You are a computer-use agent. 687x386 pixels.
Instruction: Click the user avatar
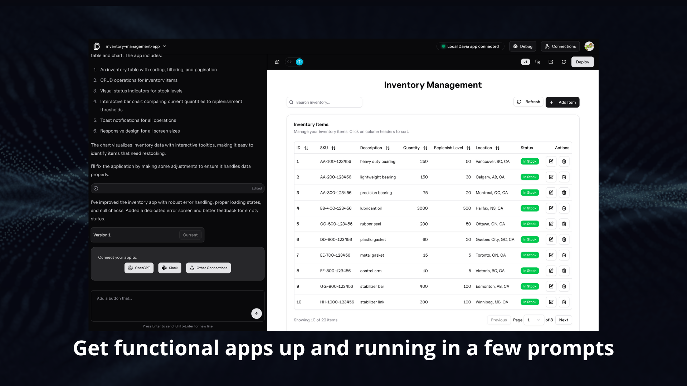click(x=589, y=46)
